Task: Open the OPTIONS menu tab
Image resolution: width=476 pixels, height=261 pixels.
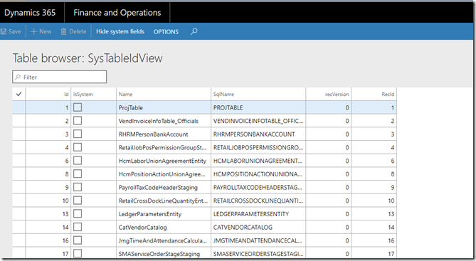Action: pyautogui.click(x=166, y=32)
